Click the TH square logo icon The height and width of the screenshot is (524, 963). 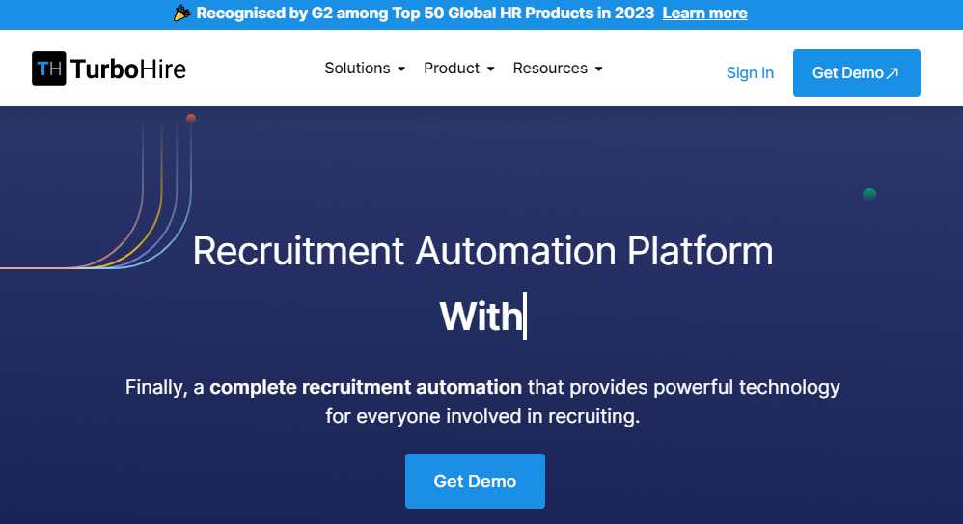[x=49, y=69]
